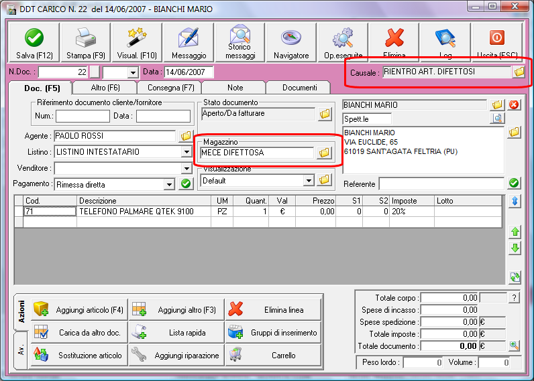Open Gruppi di inserimento

pyautogui.click(x=274, y=332)
